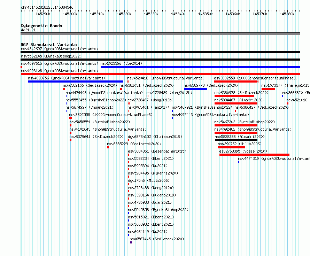Open the nsv1023396 Coe2014 variant label
310x256 pixels.
121,63
